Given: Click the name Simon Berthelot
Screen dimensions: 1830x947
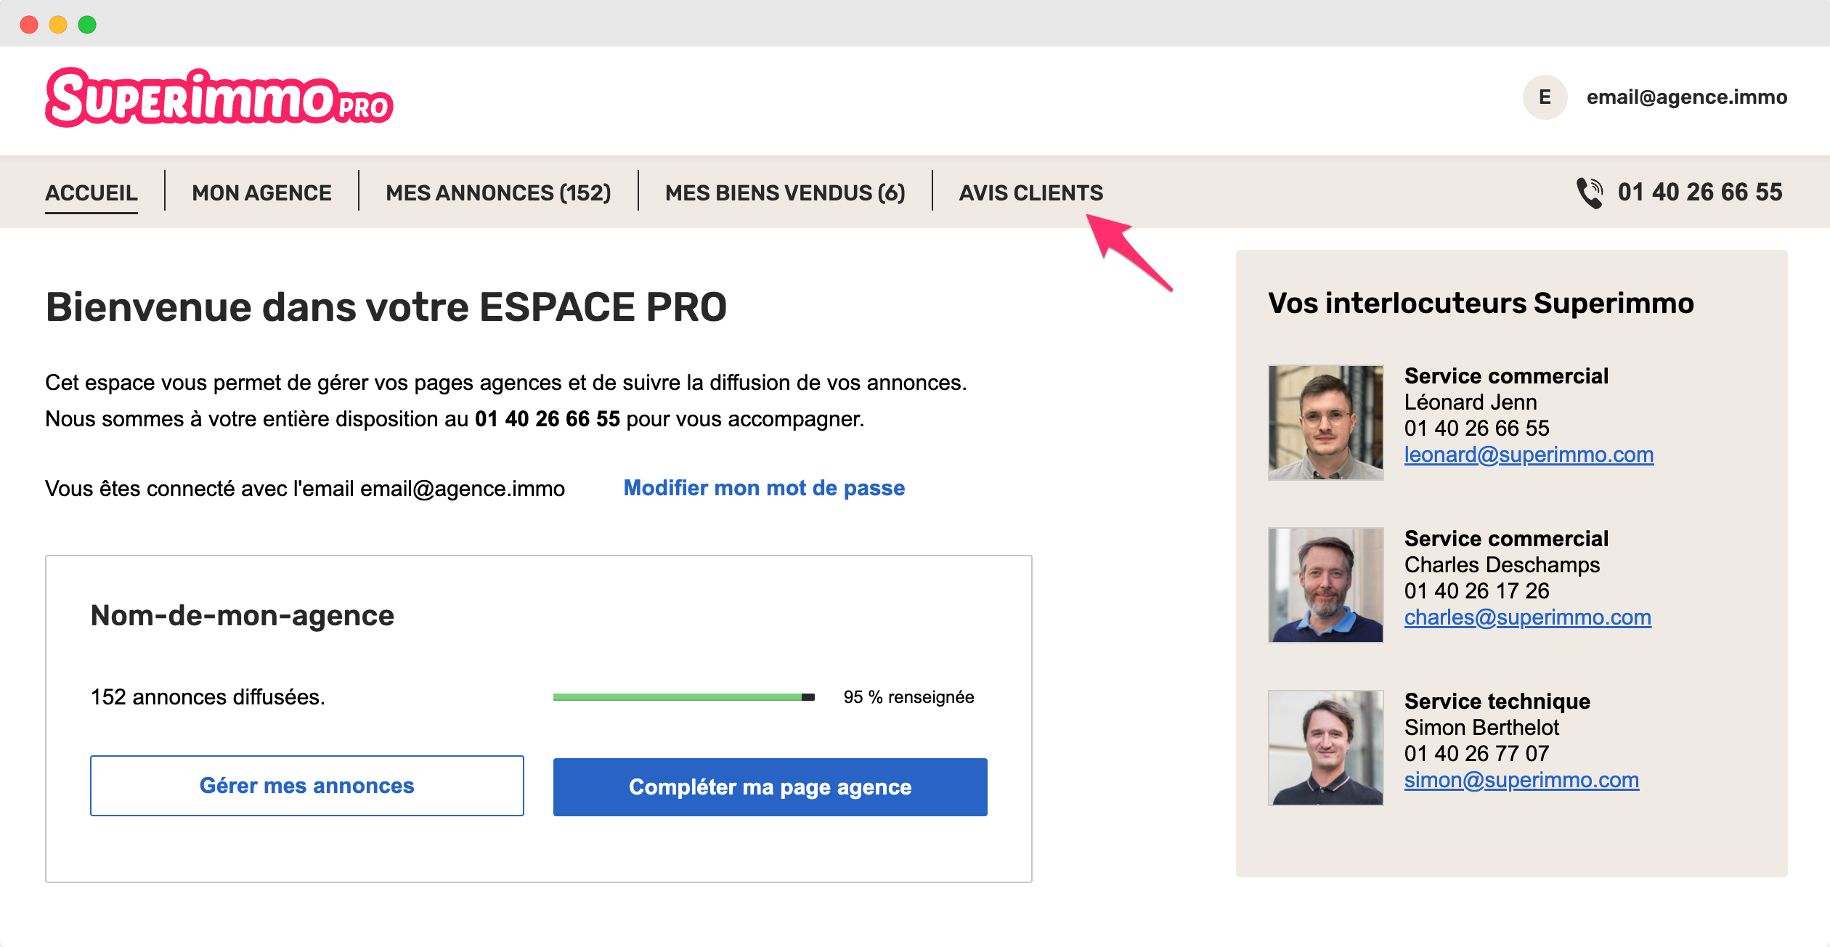Looking at the screenshot, I should coord(1481,728).
